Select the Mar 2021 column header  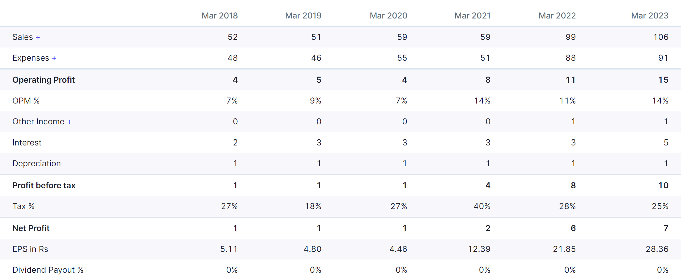click(472, 16)
